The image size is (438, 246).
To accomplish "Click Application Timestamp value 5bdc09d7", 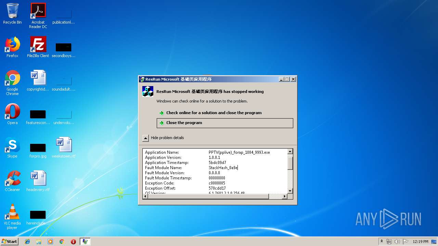I will 217,163.
